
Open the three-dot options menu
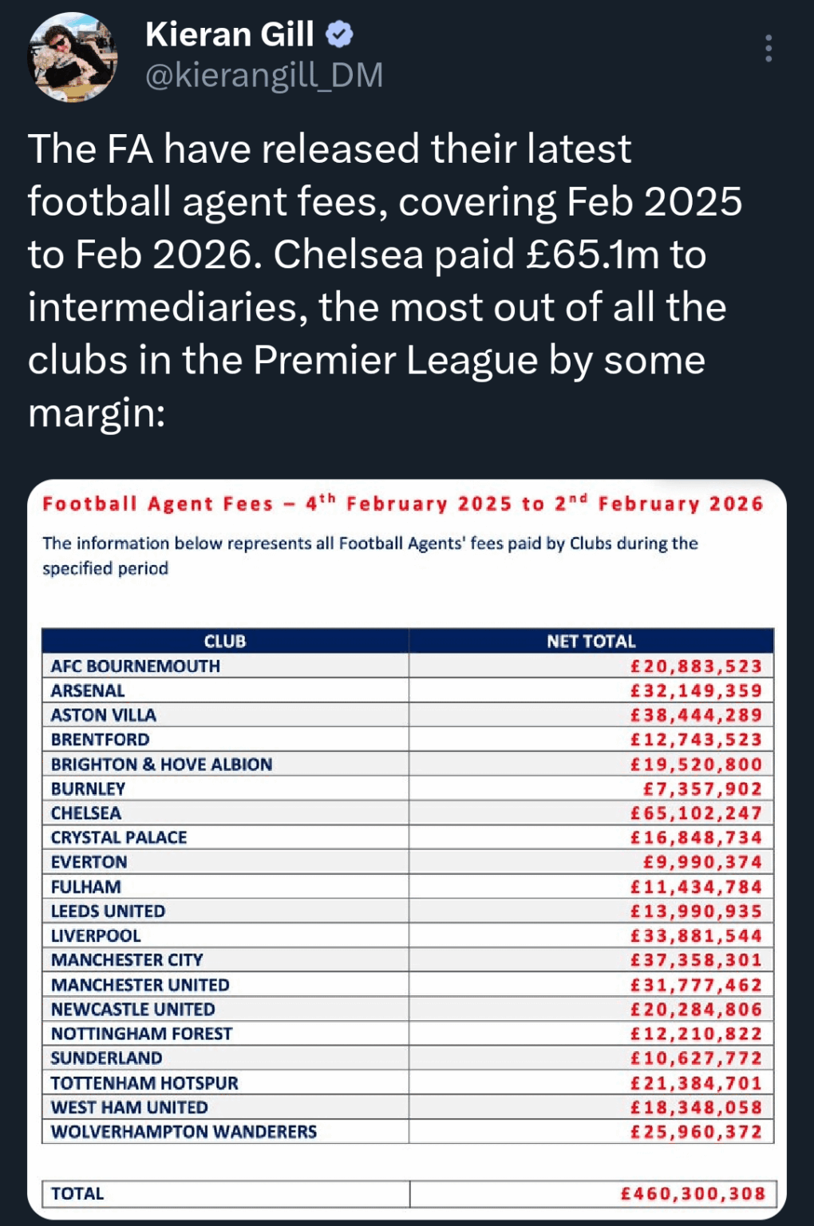[767, 49]
